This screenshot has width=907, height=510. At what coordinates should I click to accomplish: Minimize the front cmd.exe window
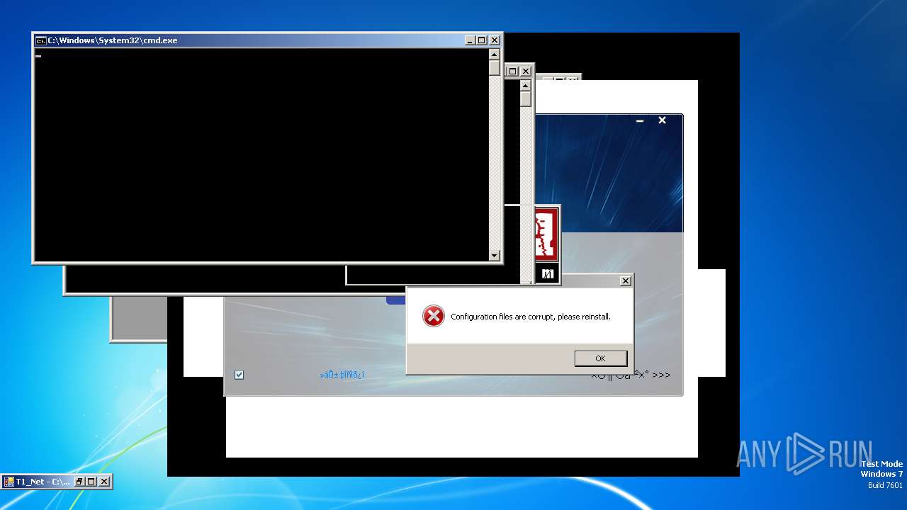(x=470, y=40)
